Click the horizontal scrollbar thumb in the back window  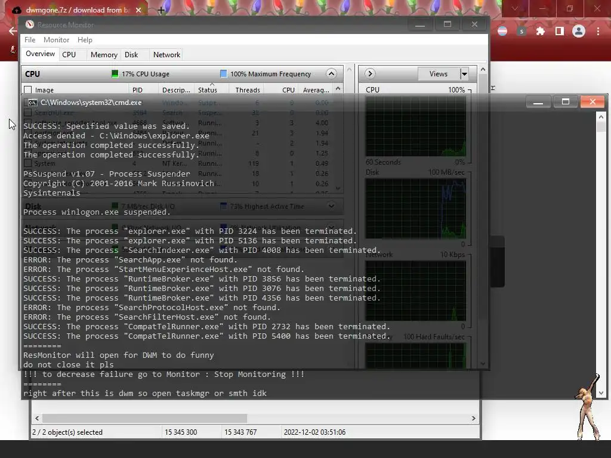click(x=144, y=418)
